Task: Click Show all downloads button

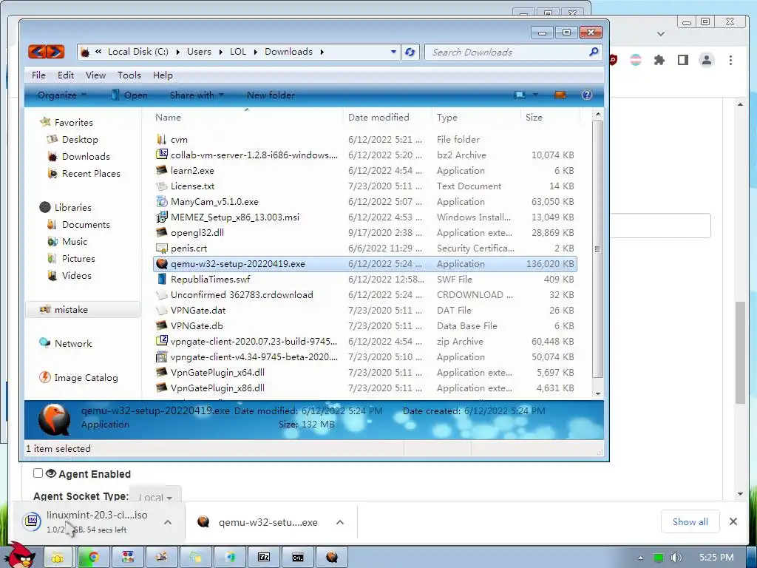Action: coord(690,521)
